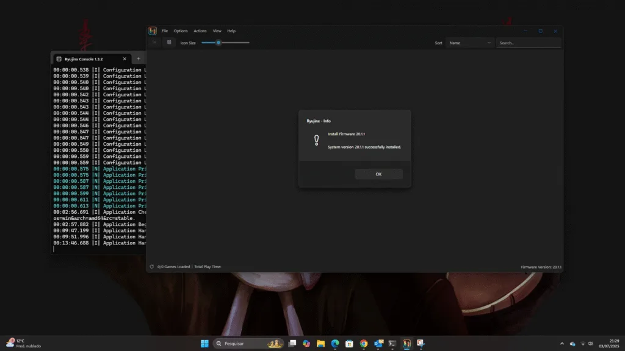Image resolution: width=625 pixels, height=351 pixels.
Task: Open the Help menu in Ryujinx
Action: pyautogui.click(x=231, y=30)
